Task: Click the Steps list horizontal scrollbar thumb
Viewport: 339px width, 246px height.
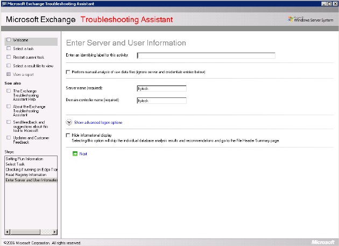Action: point(25,232)
